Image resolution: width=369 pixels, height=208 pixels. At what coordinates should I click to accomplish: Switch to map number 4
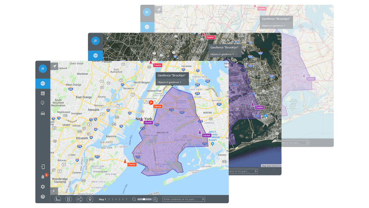pos(116,199)
